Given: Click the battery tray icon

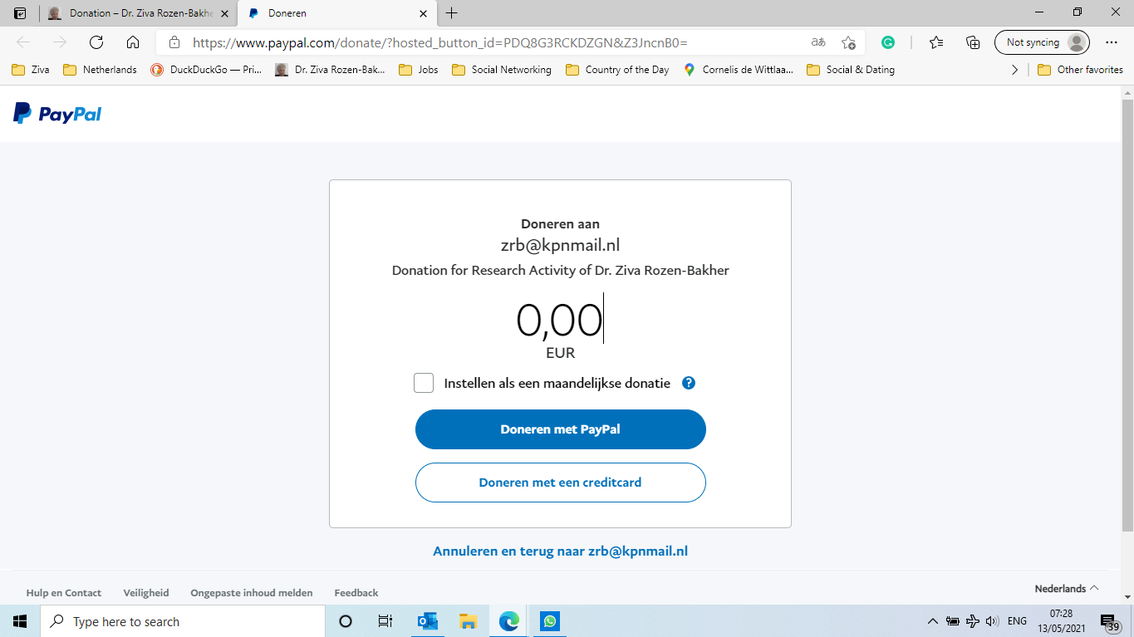Looking at the screenshot, I should pyautogui.click(x=953, y=621).
